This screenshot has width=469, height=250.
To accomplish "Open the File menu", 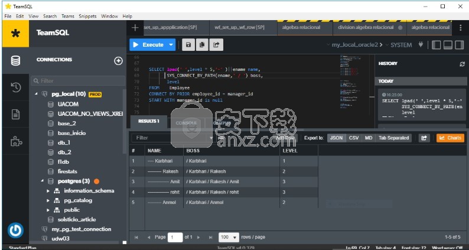I will tap(8, 16).
